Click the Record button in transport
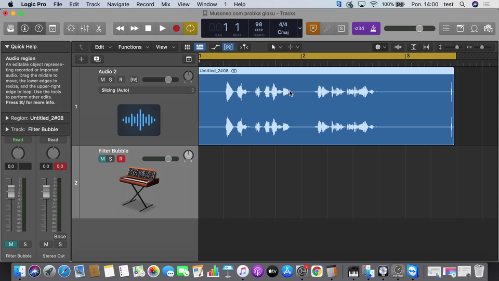 (176, 28)
